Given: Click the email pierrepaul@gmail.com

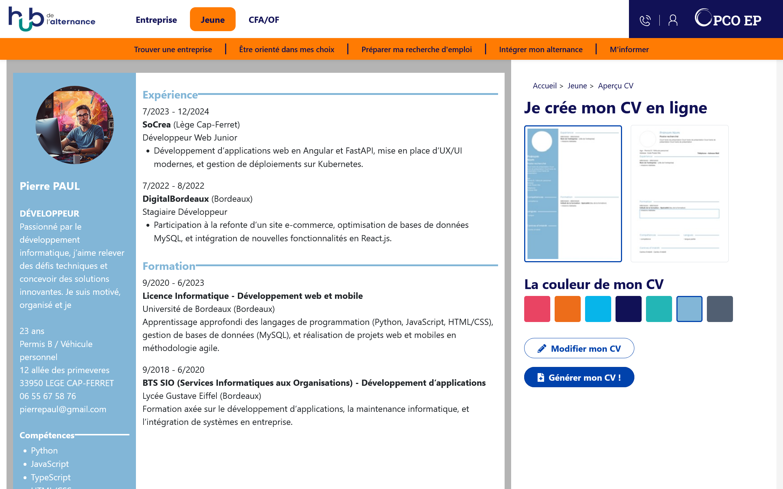Looking at the screenshot, I should click(63, 409).
